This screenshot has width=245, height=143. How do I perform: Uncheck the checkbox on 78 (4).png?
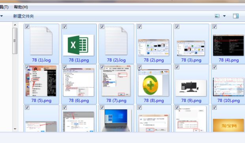pos(214,27)
